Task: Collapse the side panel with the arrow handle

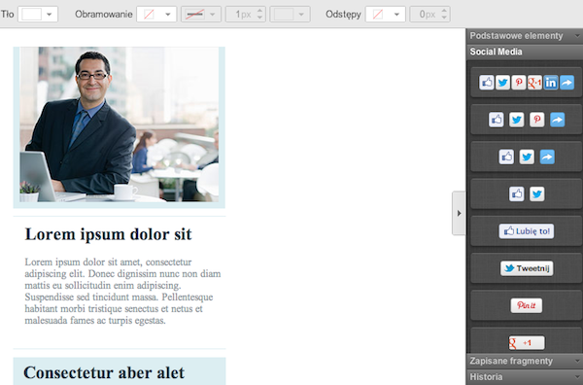Action: [x=459, y=213]
